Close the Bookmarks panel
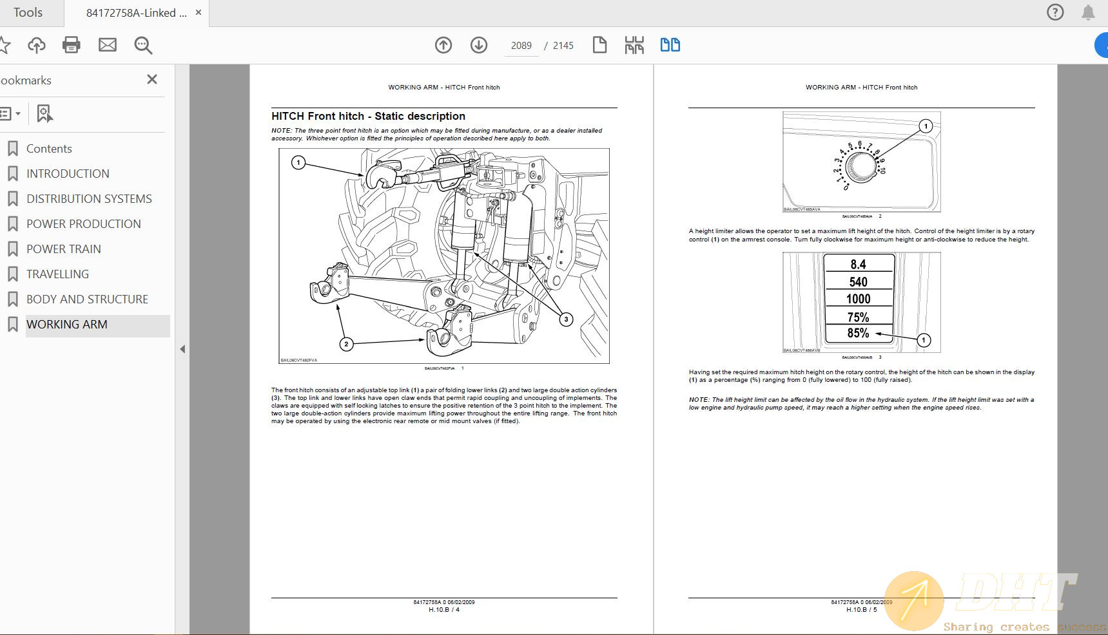The image size is (1108, 635). (x=152, y=79)
